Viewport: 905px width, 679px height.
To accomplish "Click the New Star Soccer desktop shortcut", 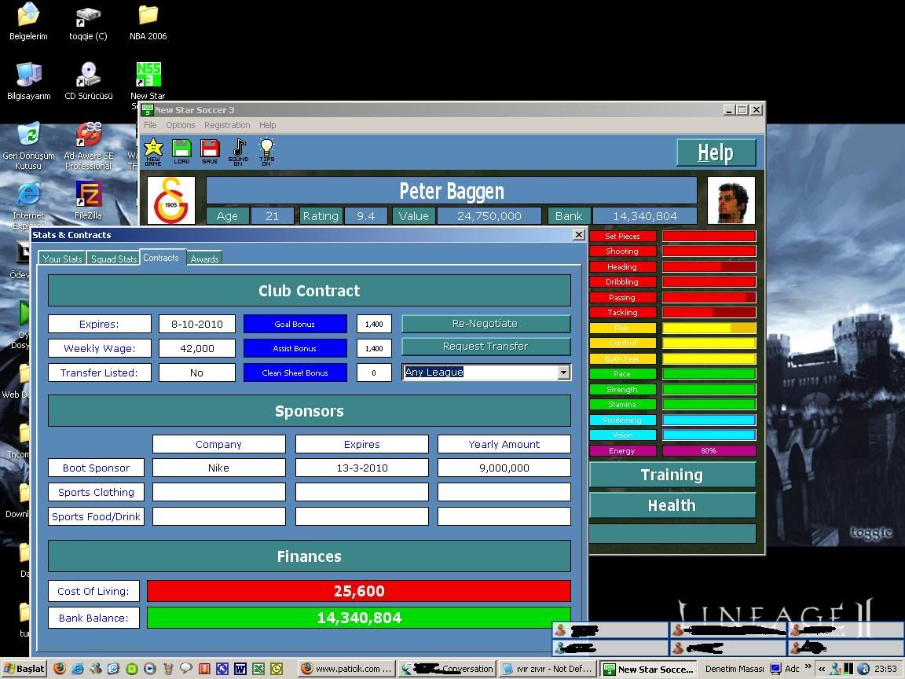I will pos(148,82).
